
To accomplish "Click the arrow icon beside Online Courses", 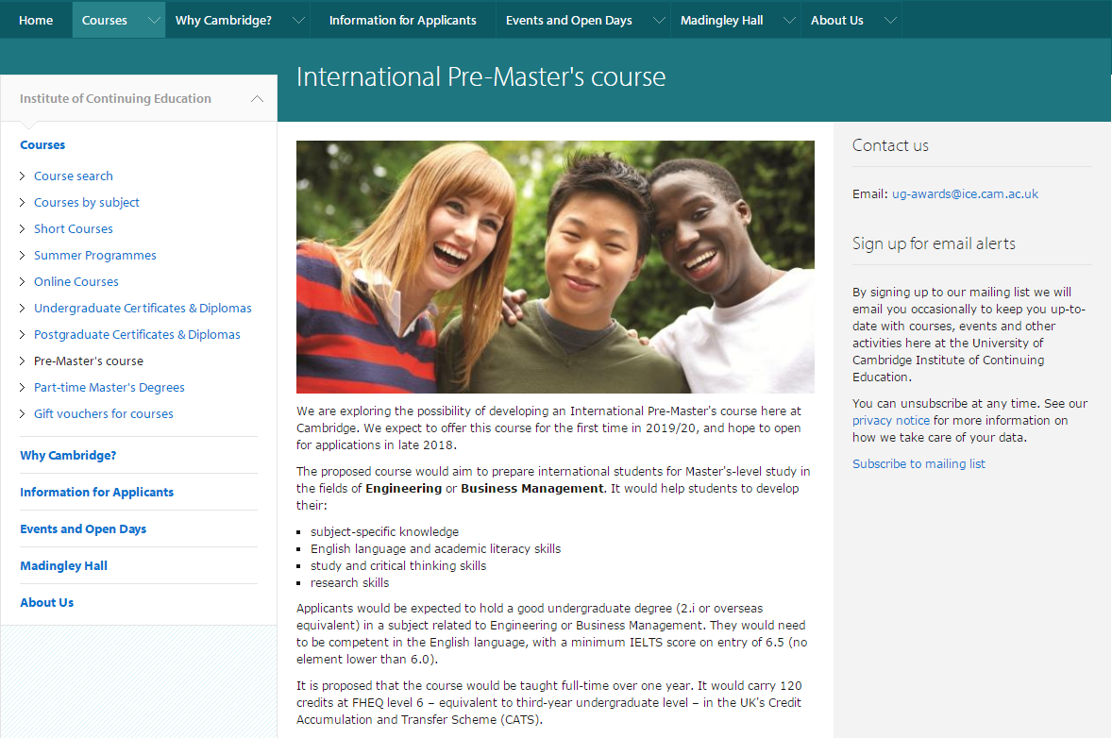I will coord(24,282).
